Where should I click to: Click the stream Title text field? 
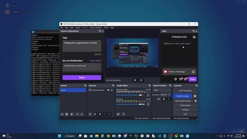coord(82,46)
